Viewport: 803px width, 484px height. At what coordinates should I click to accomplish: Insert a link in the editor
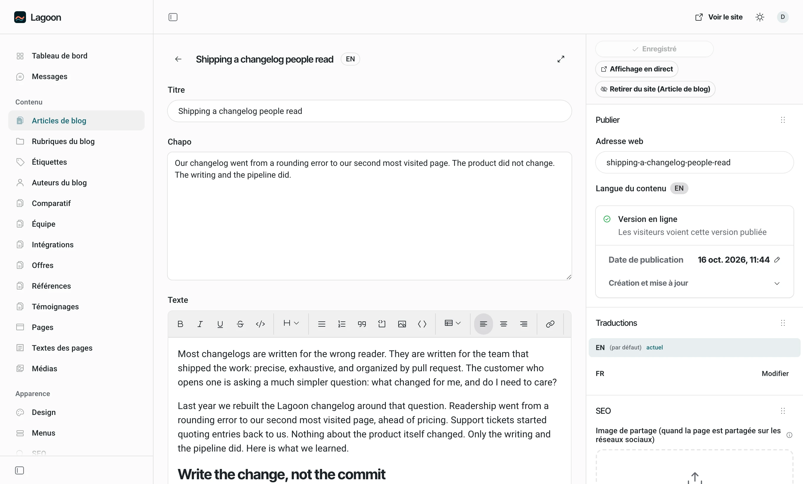pyautogui.click(x=550, y=324)
